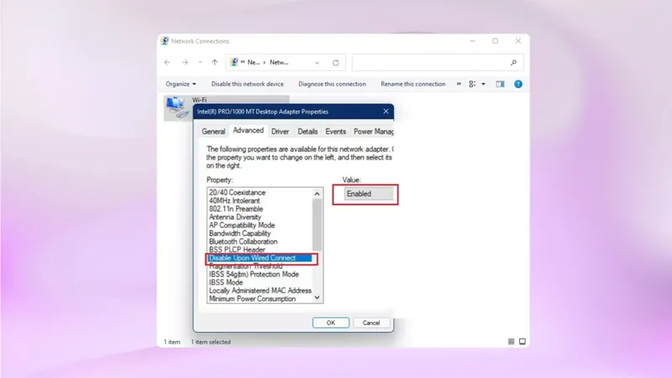Switch to the Power Management tab
Viewport: 672px width, 378px height.
coord(373,132)
